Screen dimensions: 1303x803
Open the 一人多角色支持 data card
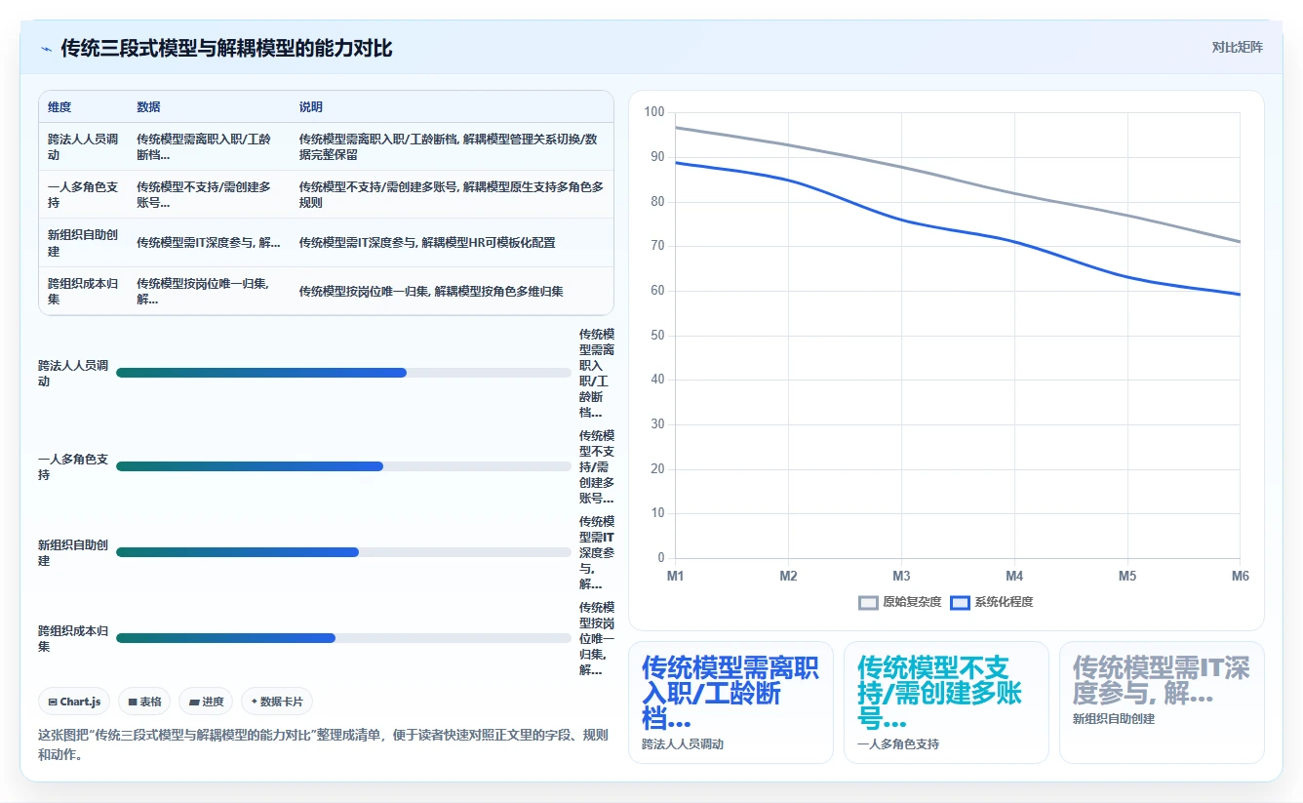pyautogui.click(x=946, y=702)
